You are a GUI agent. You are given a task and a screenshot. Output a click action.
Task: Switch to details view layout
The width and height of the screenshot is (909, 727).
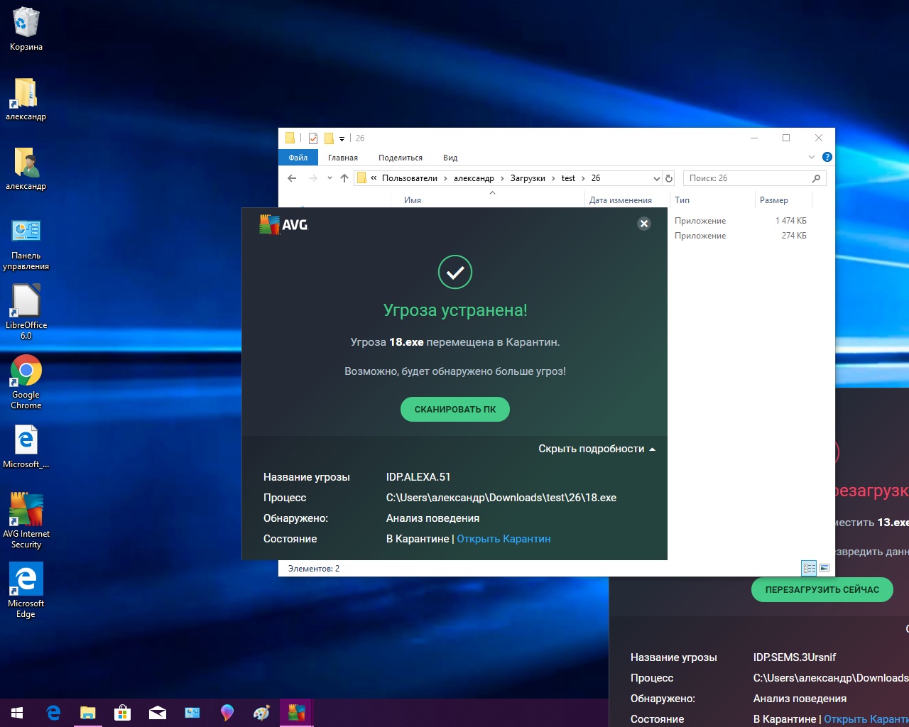coord(809,568)
